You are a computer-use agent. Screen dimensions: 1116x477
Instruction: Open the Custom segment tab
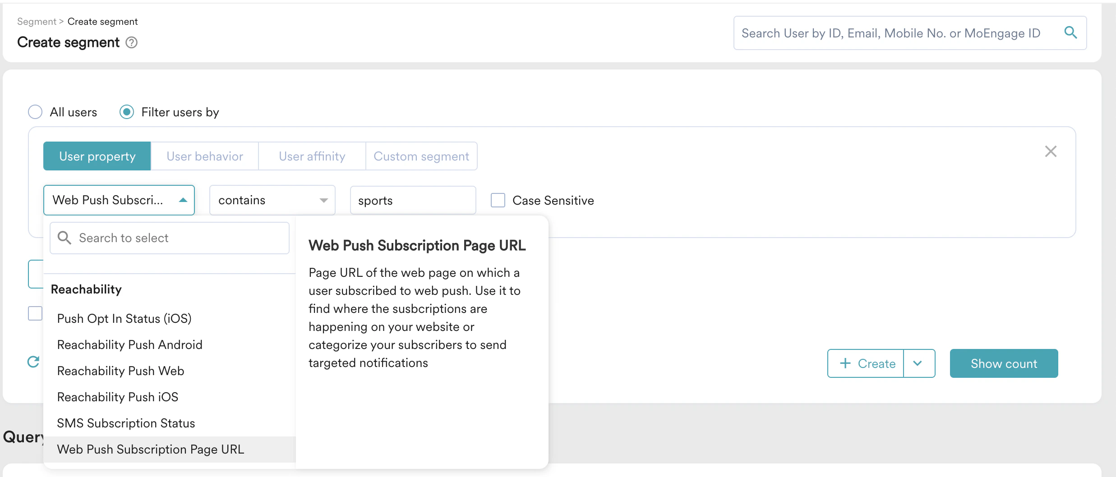(421, 156)
